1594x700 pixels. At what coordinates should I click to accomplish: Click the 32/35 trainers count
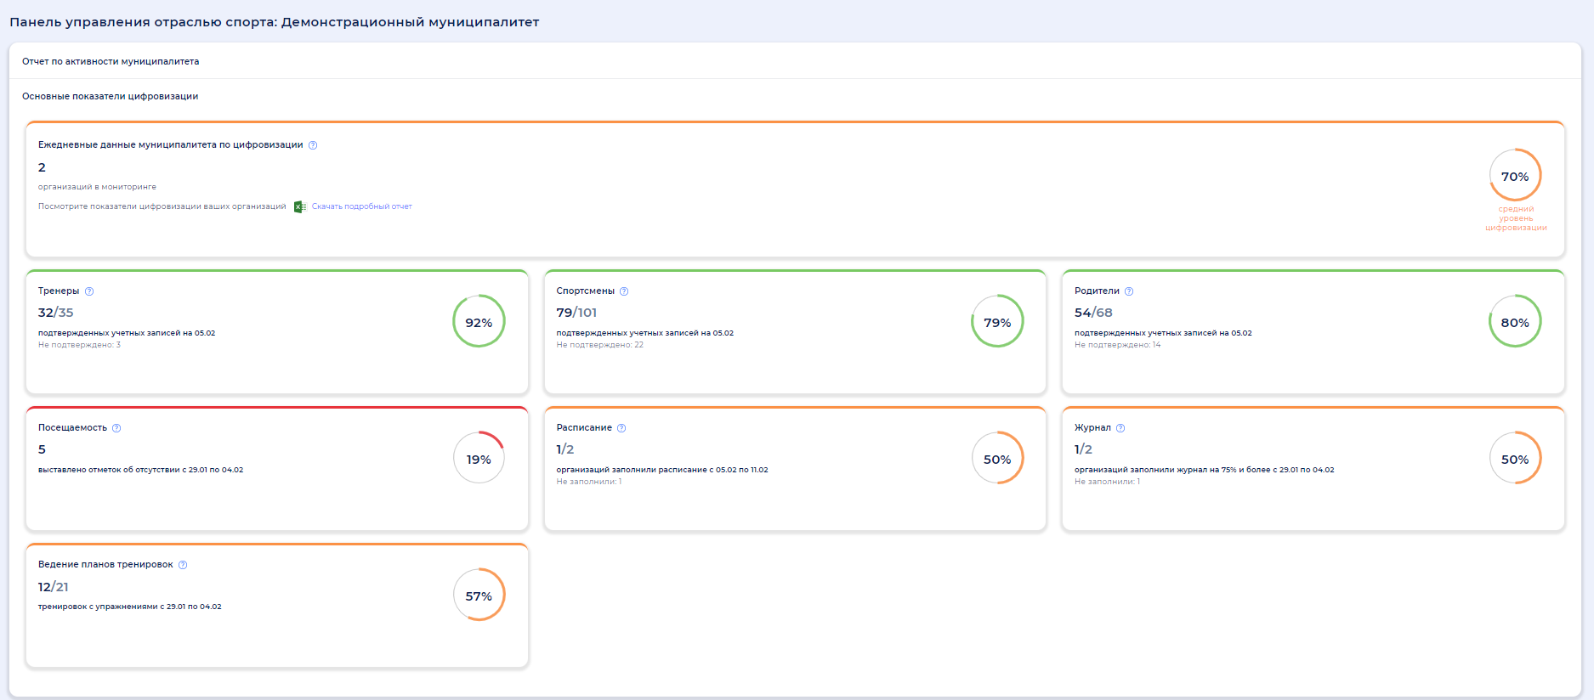coord(56,313)
